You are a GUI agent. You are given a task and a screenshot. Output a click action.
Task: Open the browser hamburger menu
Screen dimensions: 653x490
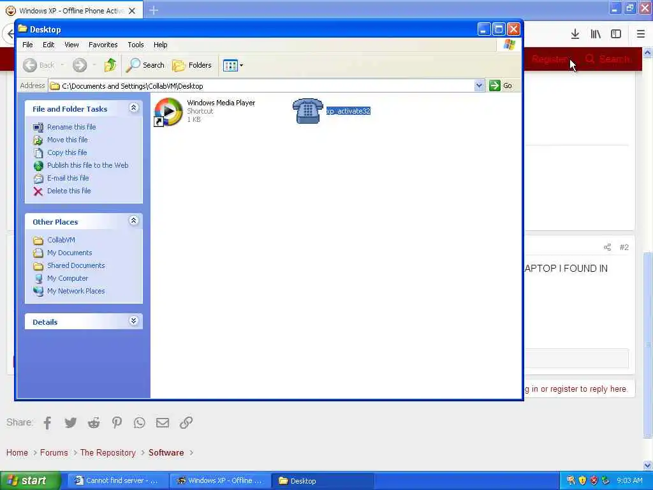640,34
